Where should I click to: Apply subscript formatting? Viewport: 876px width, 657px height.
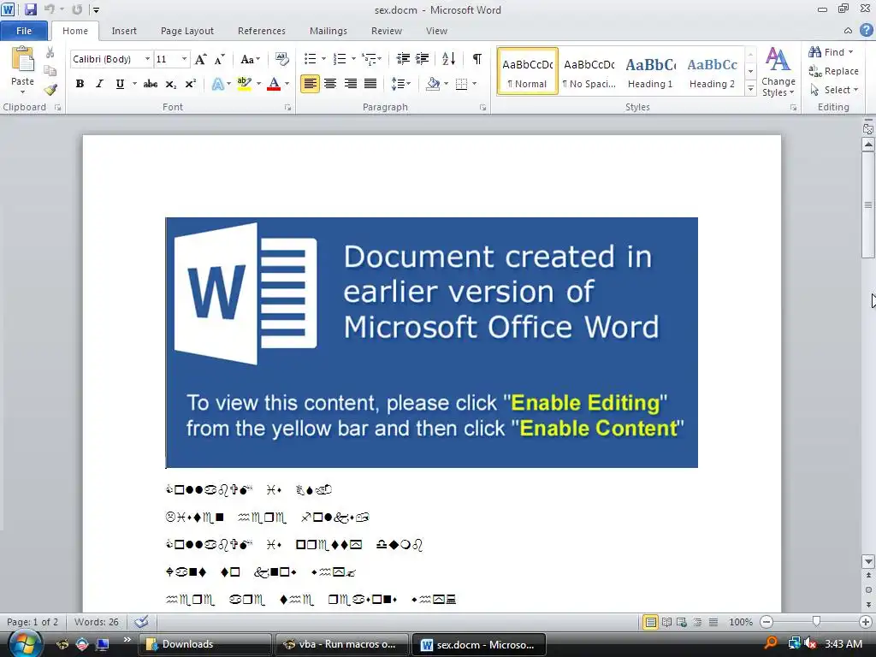[x=171, y=84]
